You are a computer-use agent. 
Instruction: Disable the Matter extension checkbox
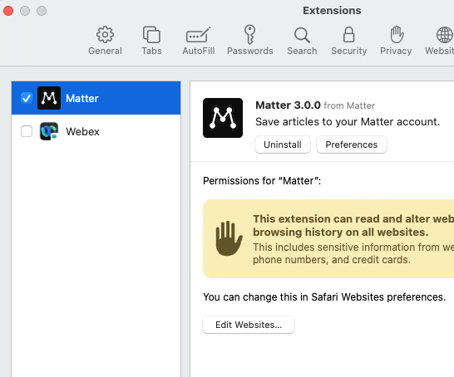click(27, 98)
